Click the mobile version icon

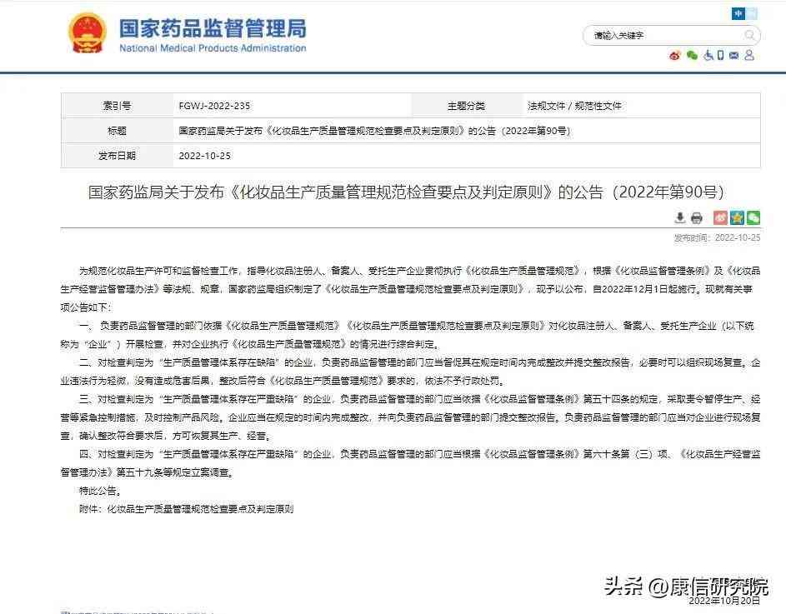(x=719, y=54)
